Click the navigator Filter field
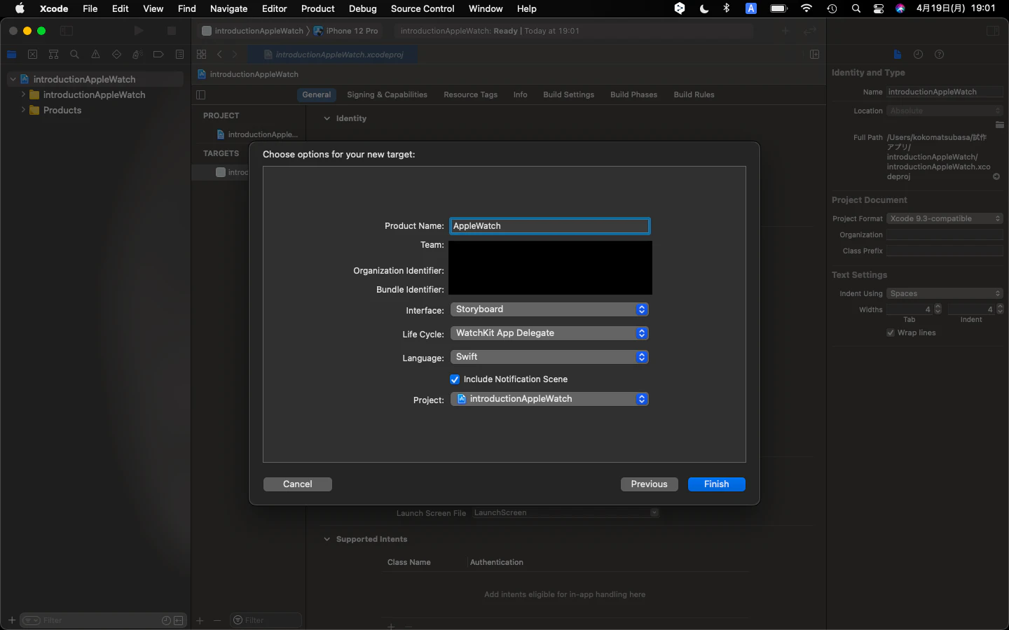 pos(102,620)
